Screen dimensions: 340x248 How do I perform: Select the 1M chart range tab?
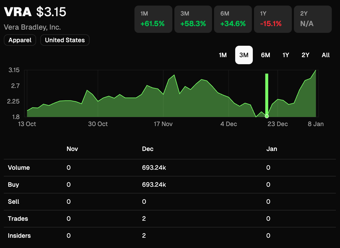223,55
